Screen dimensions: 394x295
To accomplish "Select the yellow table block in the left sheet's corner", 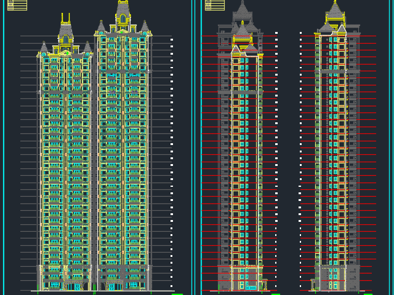I will click(x=17, y=5).
